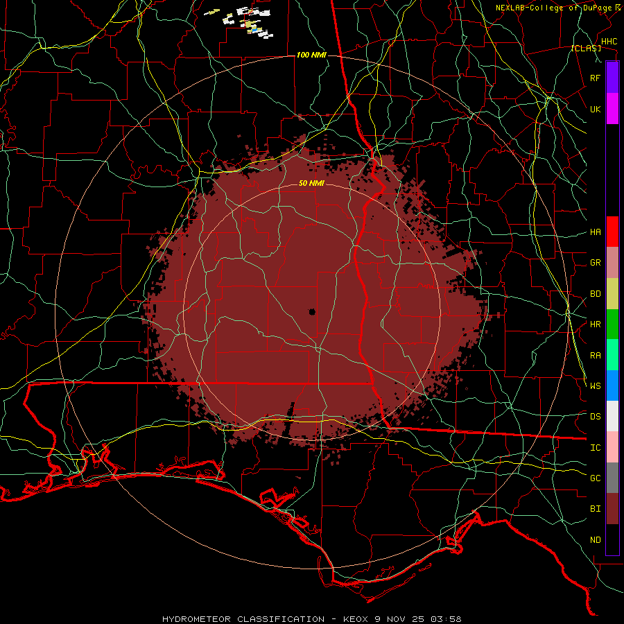Click the GR pink legend swatch
624x624 pixels.
(x=612, y=263)
